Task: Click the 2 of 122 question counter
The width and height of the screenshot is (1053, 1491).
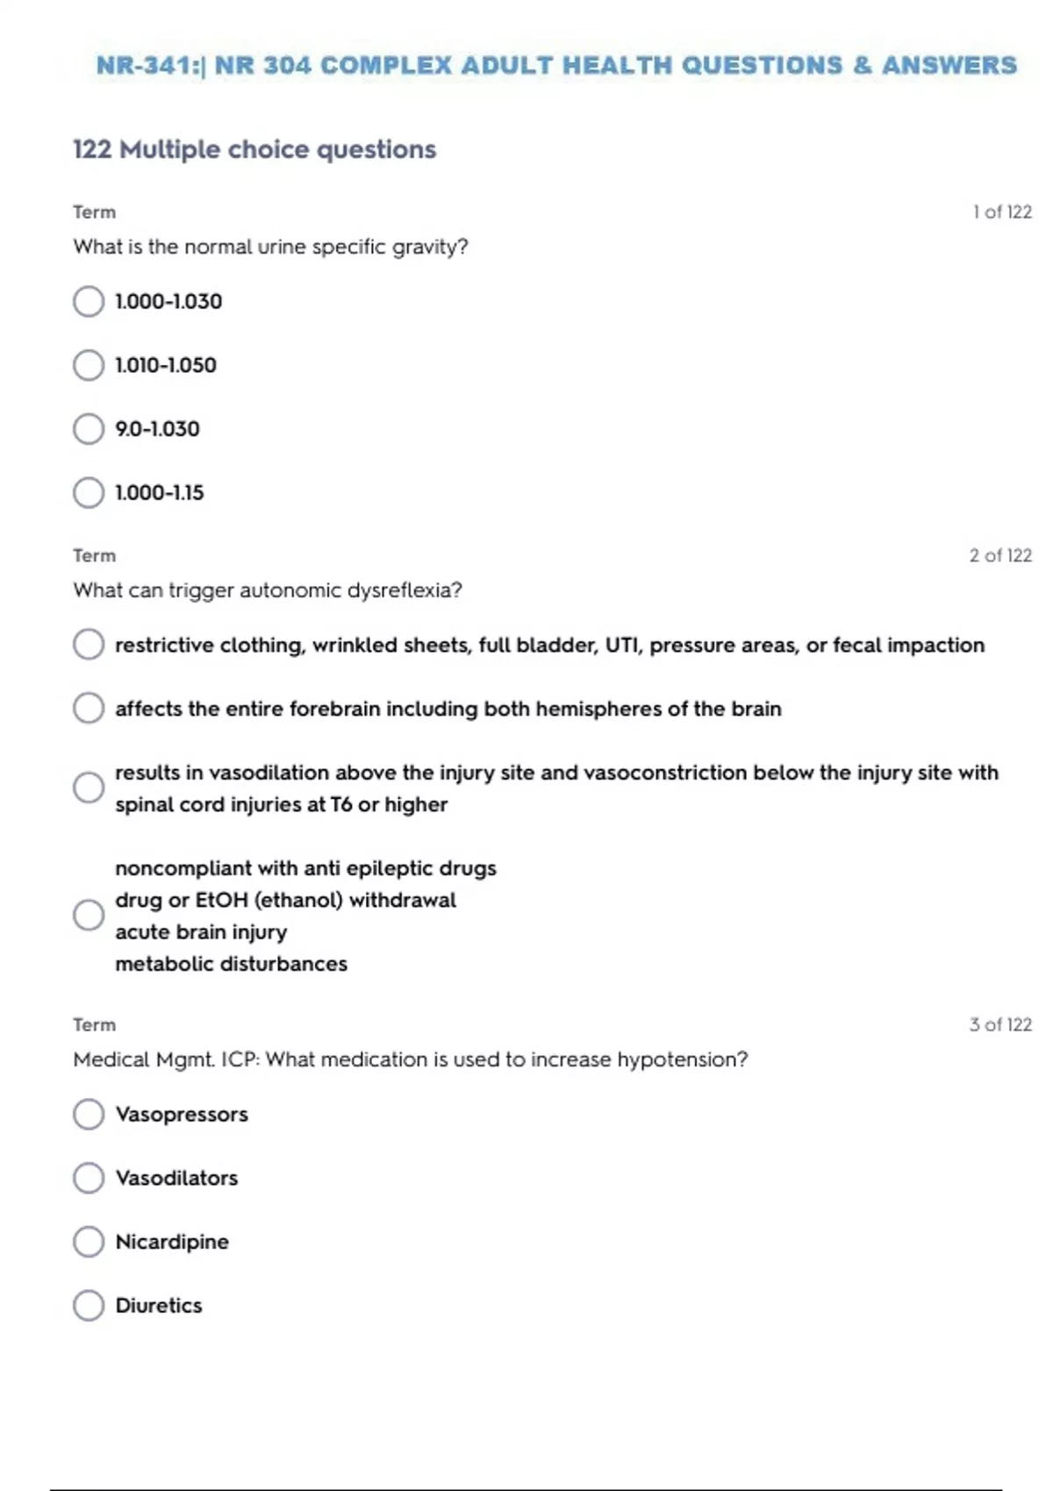Action: pos(999,555)
